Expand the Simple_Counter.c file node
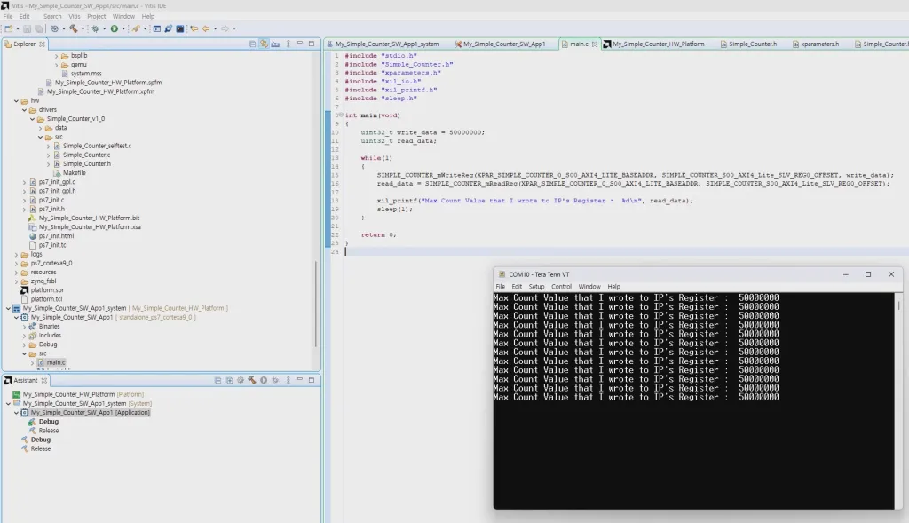The height and width of the screenshot is (523, 909). [48, 155]
